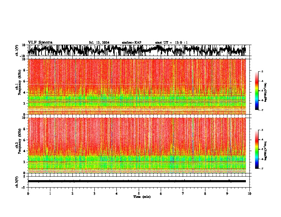281x217 pixels.
Task: Click the "-10" tick on ch.1(V) axis
Action: click(x=23, y=56)
